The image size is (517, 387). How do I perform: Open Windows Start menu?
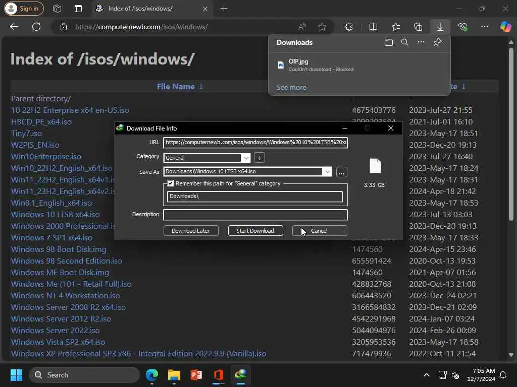coord(16,375)
